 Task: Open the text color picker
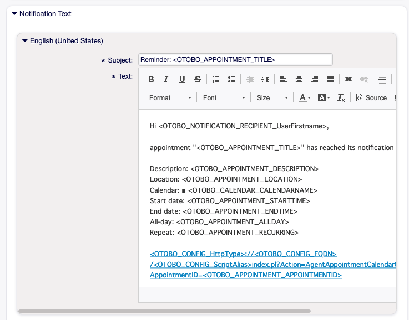(305, 98)
